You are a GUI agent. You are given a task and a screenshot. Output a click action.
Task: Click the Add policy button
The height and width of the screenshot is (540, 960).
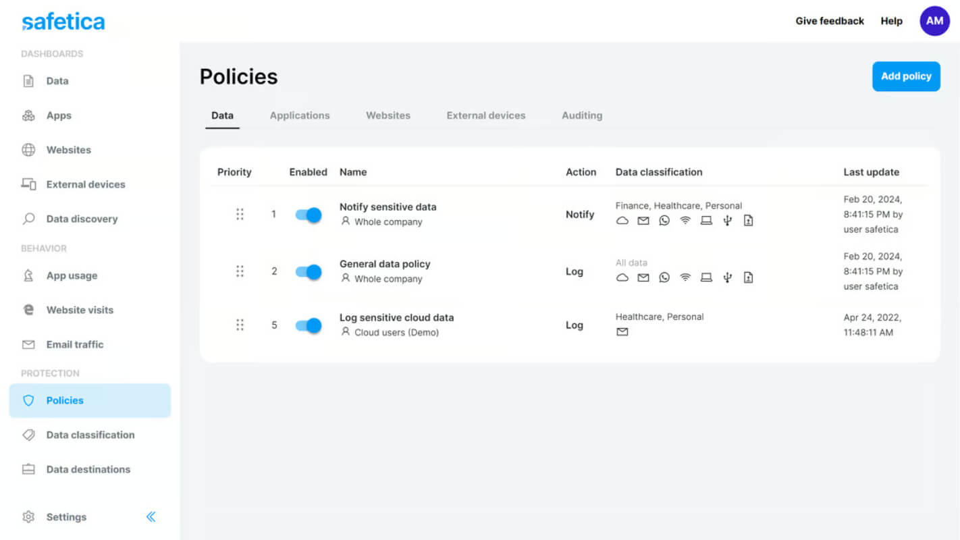[906, 76]
